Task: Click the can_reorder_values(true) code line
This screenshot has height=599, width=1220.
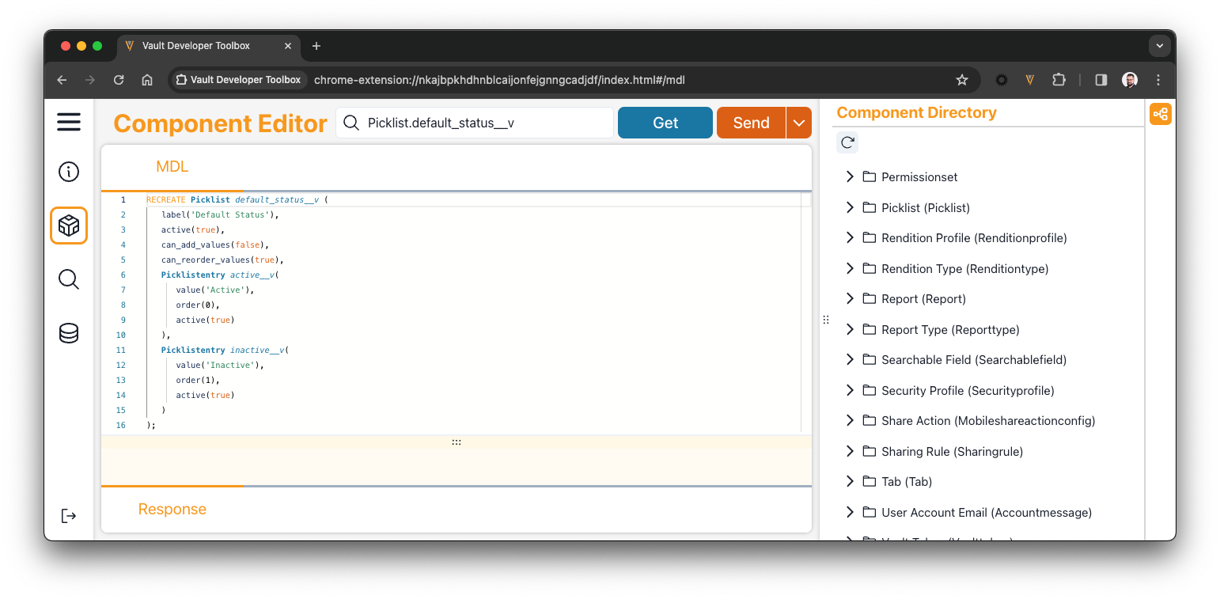Action: click(x=222, y=260)
